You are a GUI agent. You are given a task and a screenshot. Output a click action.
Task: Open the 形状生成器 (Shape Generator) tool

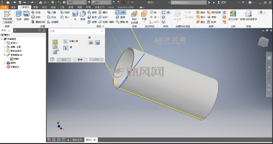(x=134, y=17)
